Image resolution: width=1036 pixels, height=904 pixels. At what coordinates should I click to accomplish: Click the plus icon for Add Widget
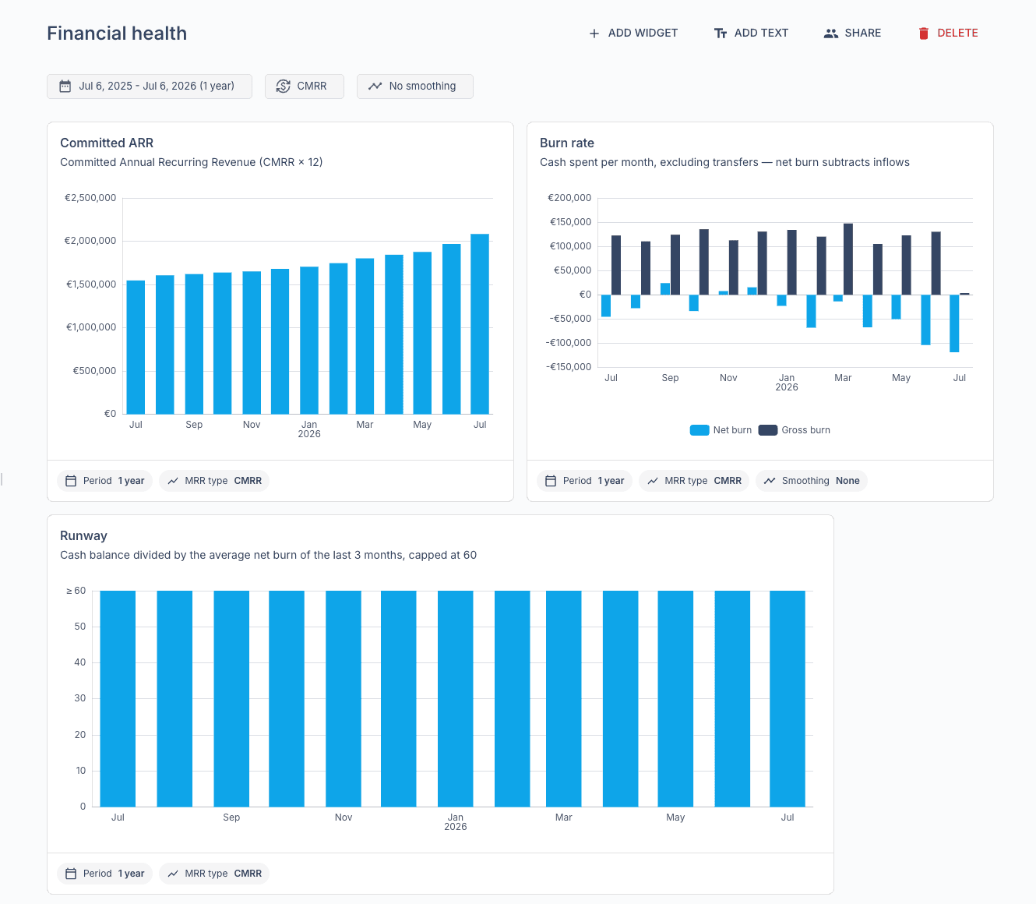(x=594, y=34)
